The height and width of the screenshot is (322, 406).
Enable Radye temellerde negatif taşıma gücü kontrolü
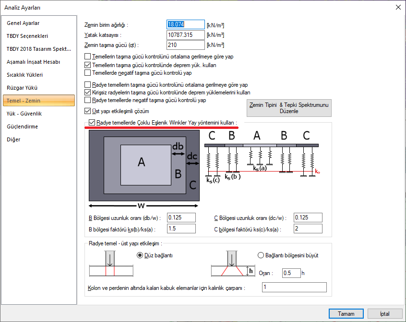[x=88, y=100]
